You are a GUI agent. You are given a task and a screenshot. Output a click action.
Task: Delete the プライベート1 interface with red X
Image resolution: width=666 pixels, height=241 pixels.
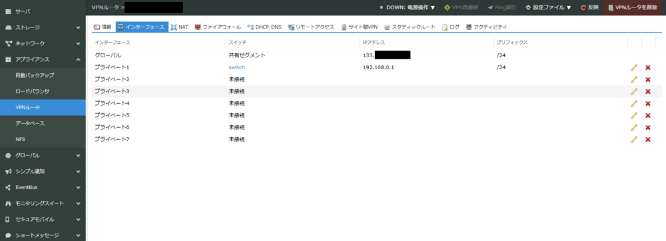648,67
